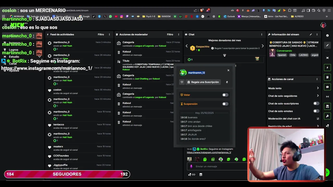
Task: Click the LACRAS stream tag
Action: point(303,55)
